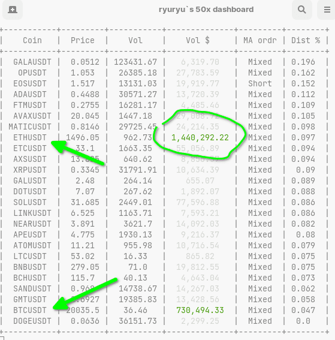Open the hamburger menu icon
Viewport: 335px width, 340px height.
(327, 10)
